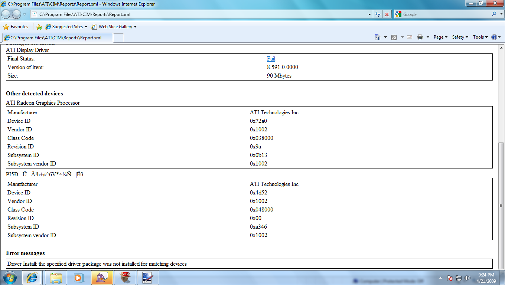Click the Device ID value 0x72a0
The height and width of the screenshot is (285, 505).
tap(258, 121)
